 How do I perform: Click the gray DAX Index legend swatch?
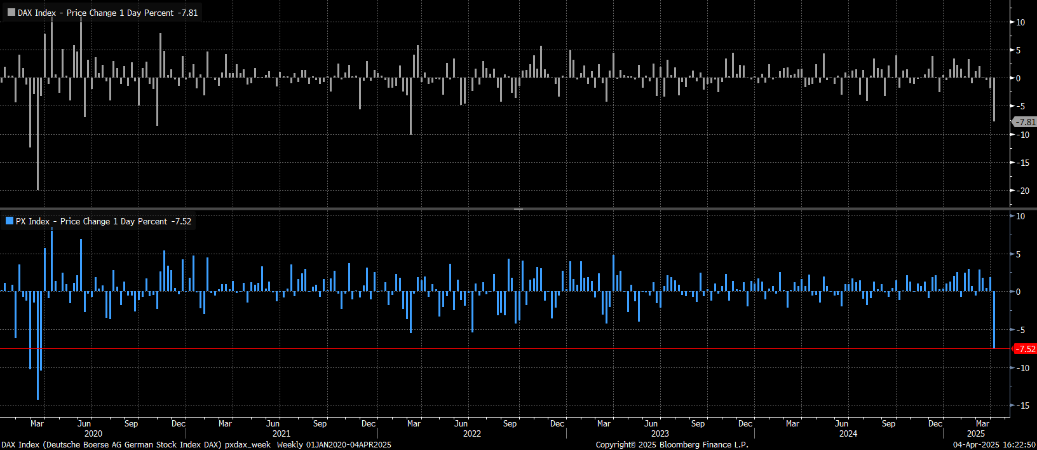tap(11, 13)
